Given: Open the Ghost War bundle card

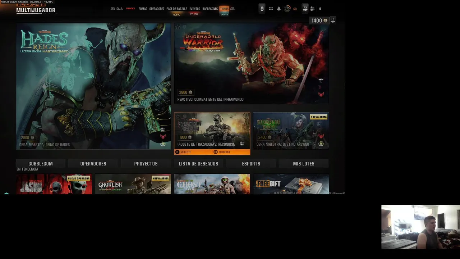Looking at the screenshot, I should (212, 184).
